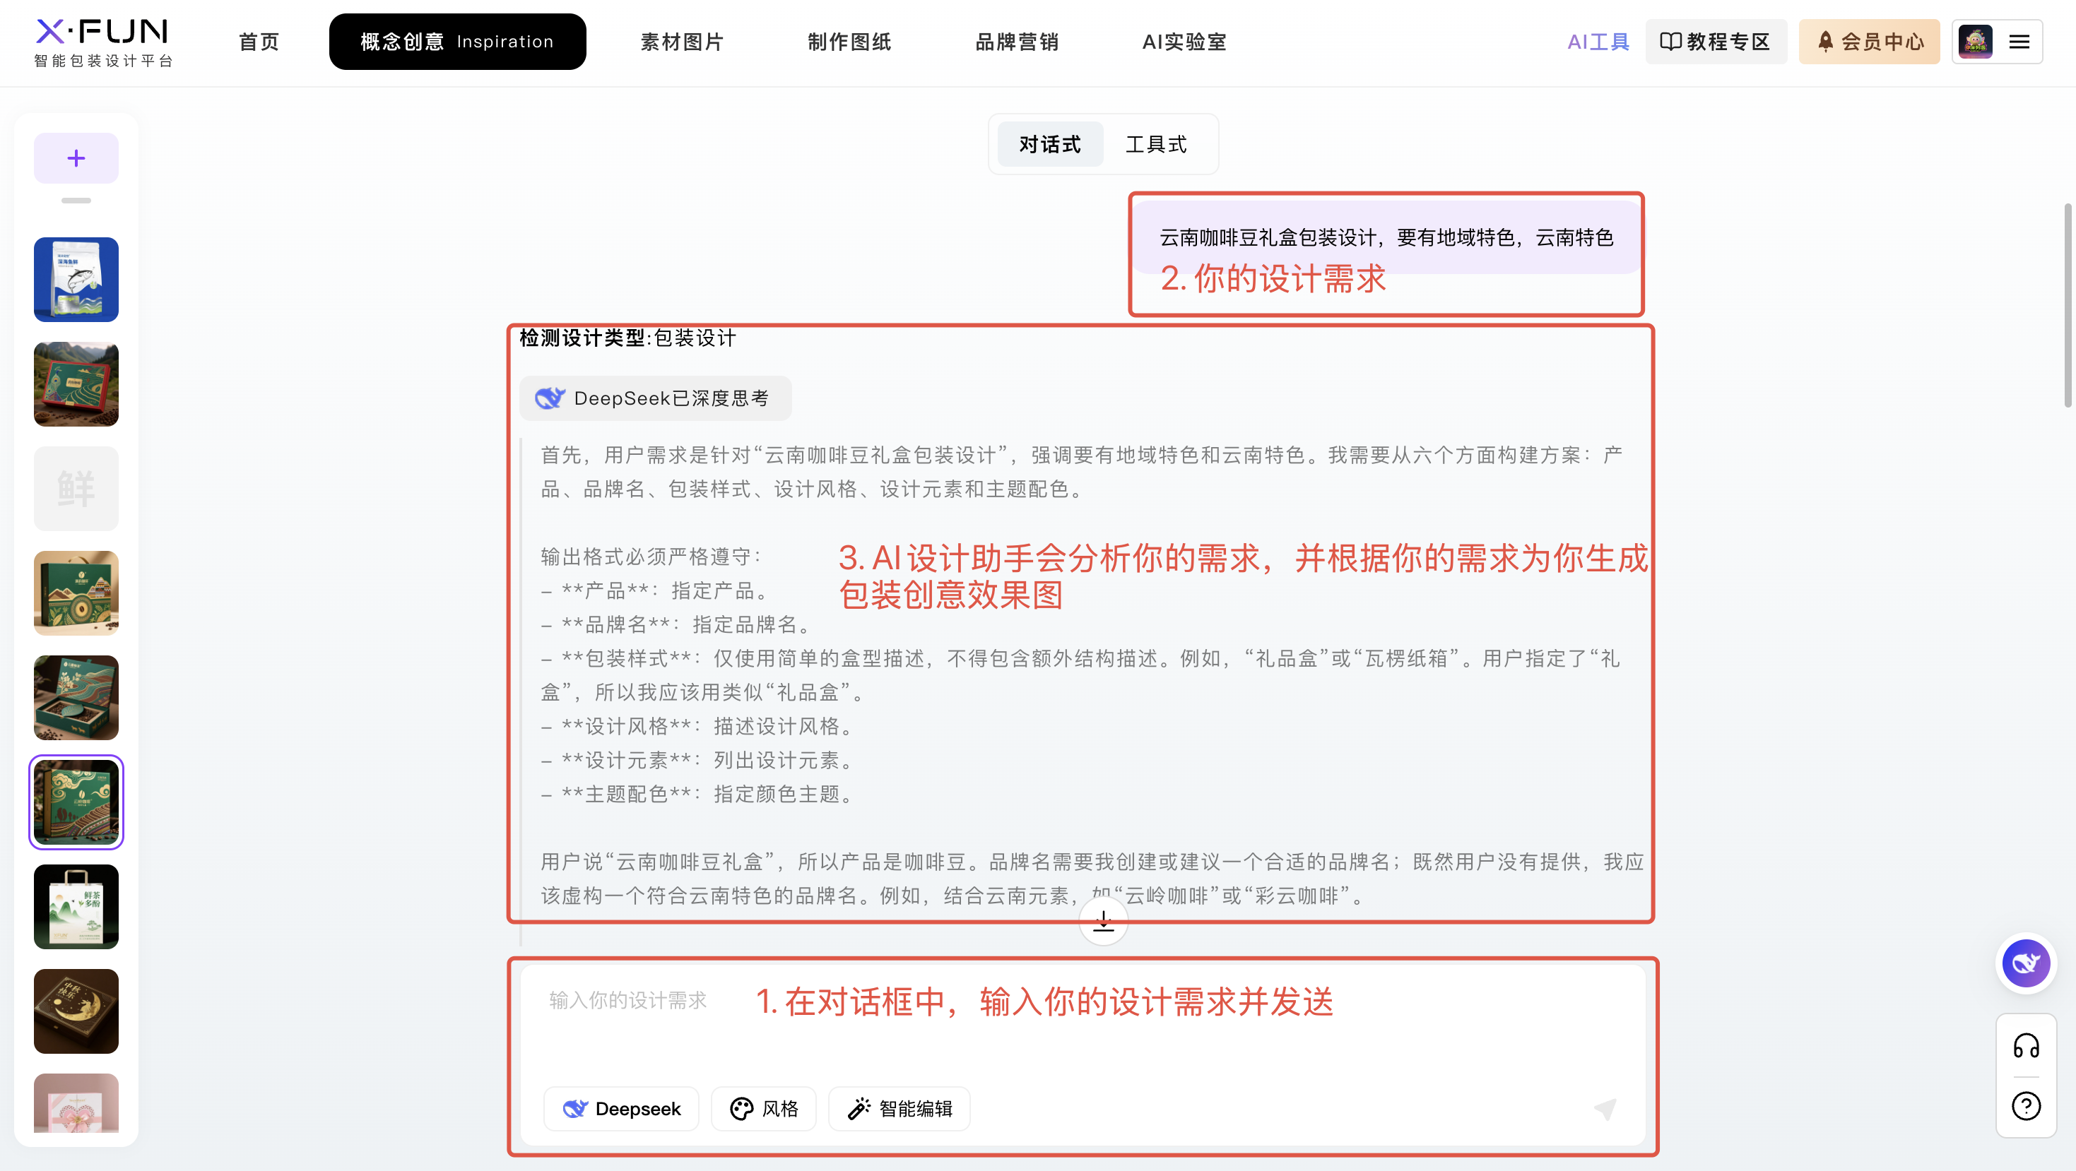Image resolution: width=2076 pixels, height=1171 pixels.
Task: Switch to 对话式 mode
Action: pyautogui.click(x=1049, y=144)
